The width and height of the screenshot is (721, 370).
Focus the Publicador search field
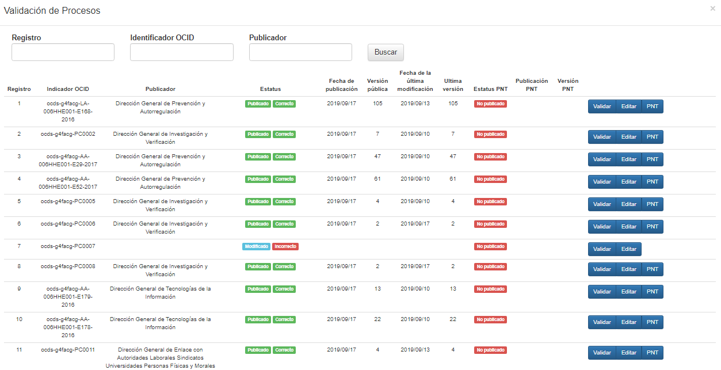pyautogui.click(x=300, y=52)
